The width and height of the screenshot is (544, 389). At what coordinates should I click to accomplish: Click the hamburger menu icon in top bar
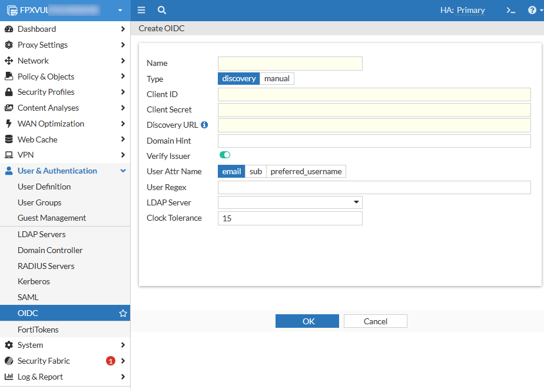tap(141, 10)
